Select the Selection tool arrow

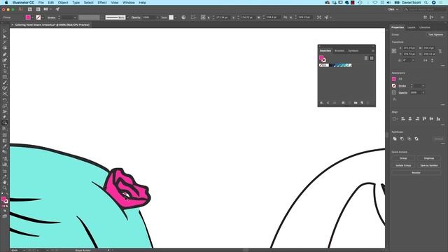click(x=5, y=31)
